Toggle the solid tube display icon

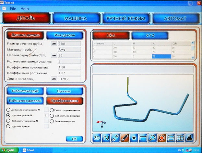click(x=125, y=138)
